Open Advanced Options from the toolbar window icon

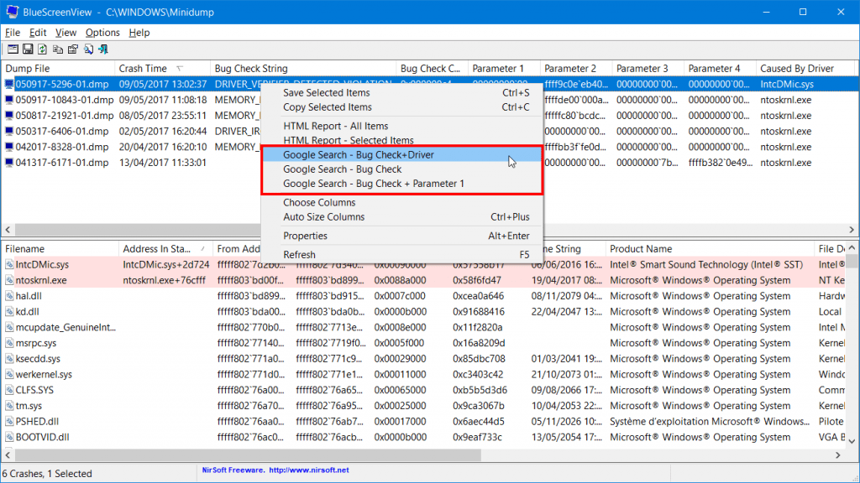coord(13,49)
